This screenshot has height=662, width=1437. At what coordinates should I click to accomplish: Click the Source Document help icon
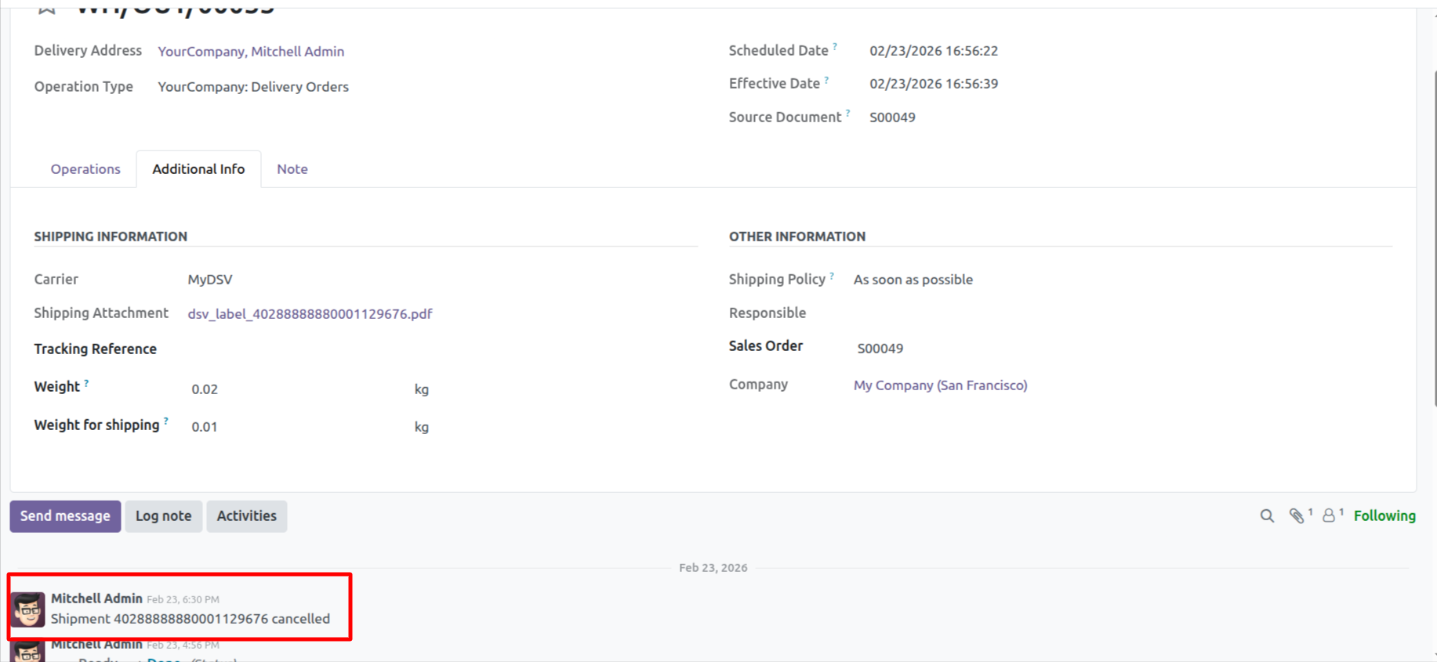(847, 113)
